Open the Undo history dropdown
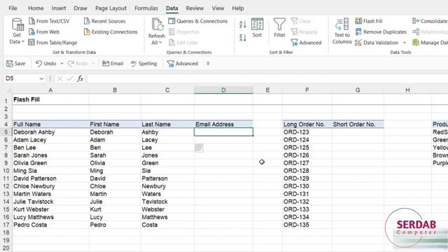The width and height of the screenshot is (448, 252). click(62, 64)
